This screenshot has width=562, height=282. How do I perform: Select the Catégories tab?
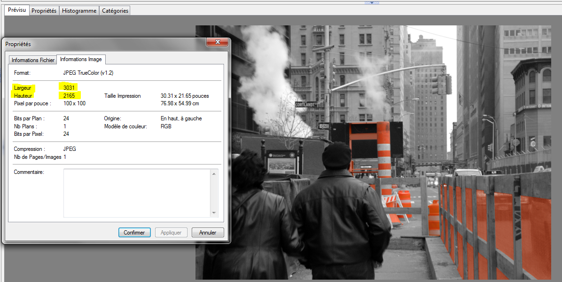click(x=115, y=11)
